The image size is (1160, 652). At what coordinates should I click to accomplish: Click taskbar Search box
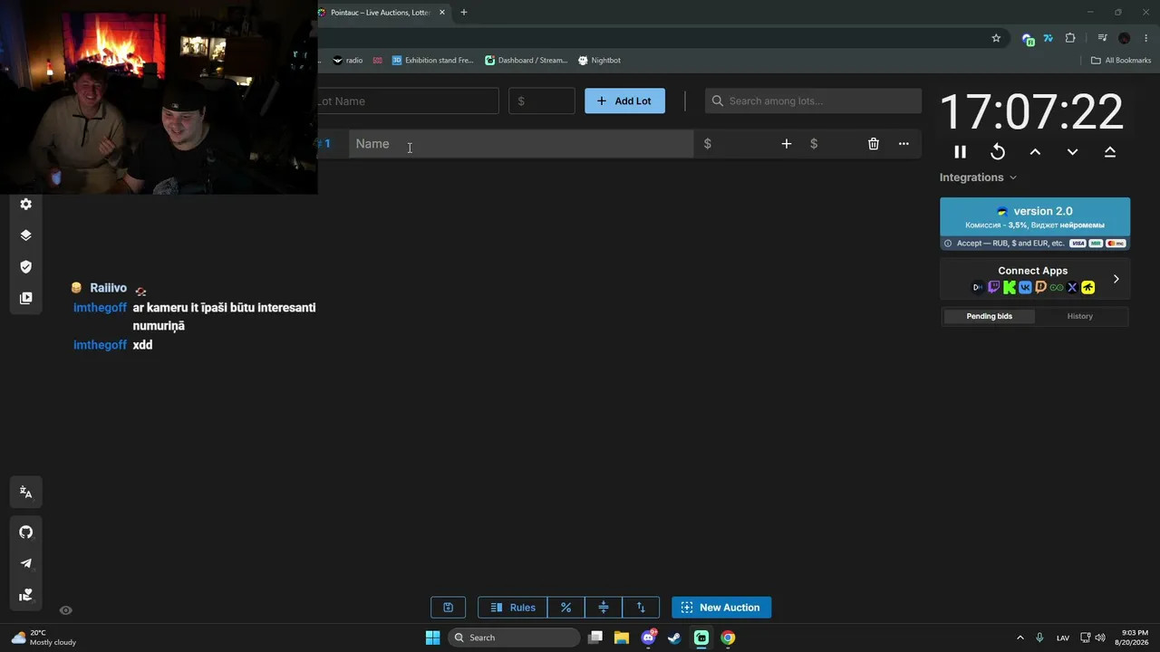[x=514, y=638]
